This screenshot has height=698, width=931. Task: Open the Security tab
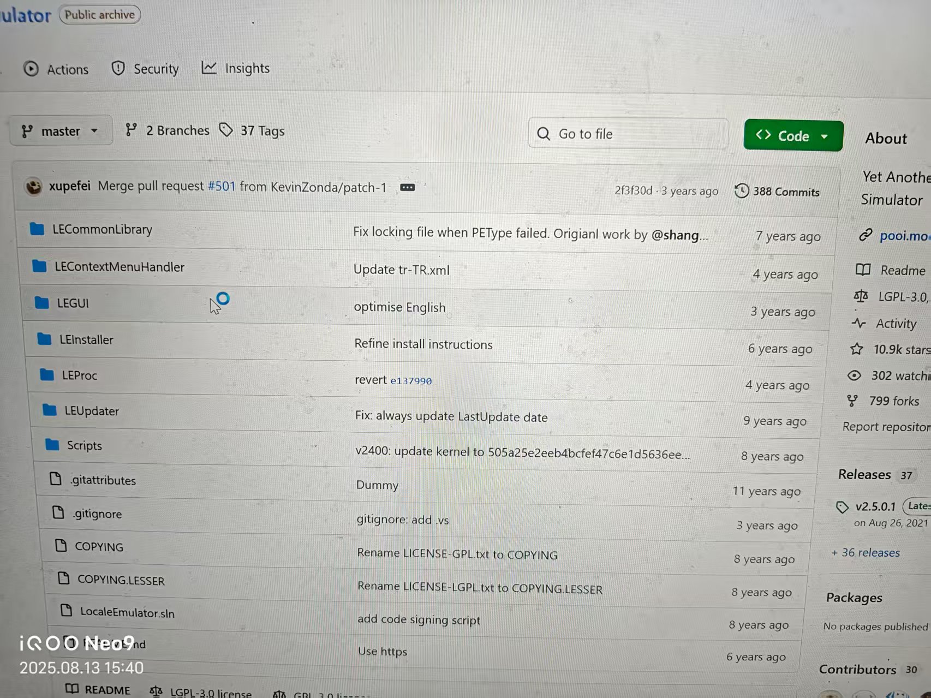click(145, 69)
